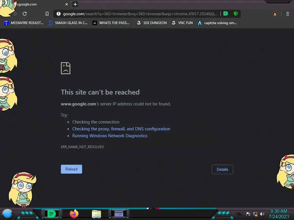Open proxy, firewall, and DNS configuration link
Image resolution: width=294 pixels, height=220 pixels.
(x=121, y=129)
